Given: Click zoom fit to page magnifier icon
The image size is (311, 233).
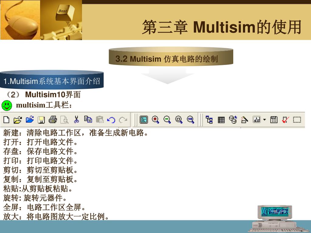Looking at the screenshot, I should click(x=191, y=120).
